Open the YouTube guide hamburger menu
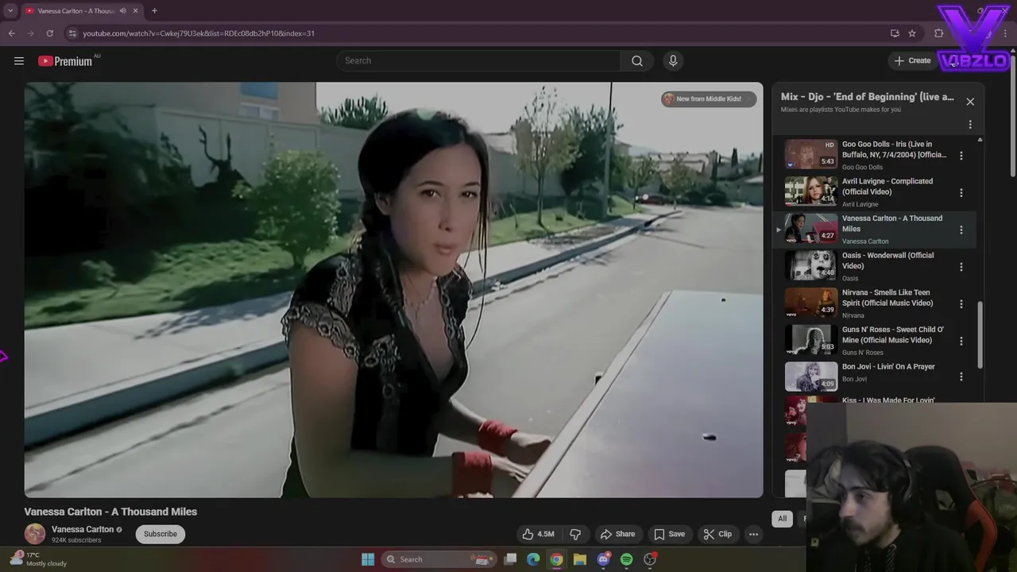 (x=19, y=60)
